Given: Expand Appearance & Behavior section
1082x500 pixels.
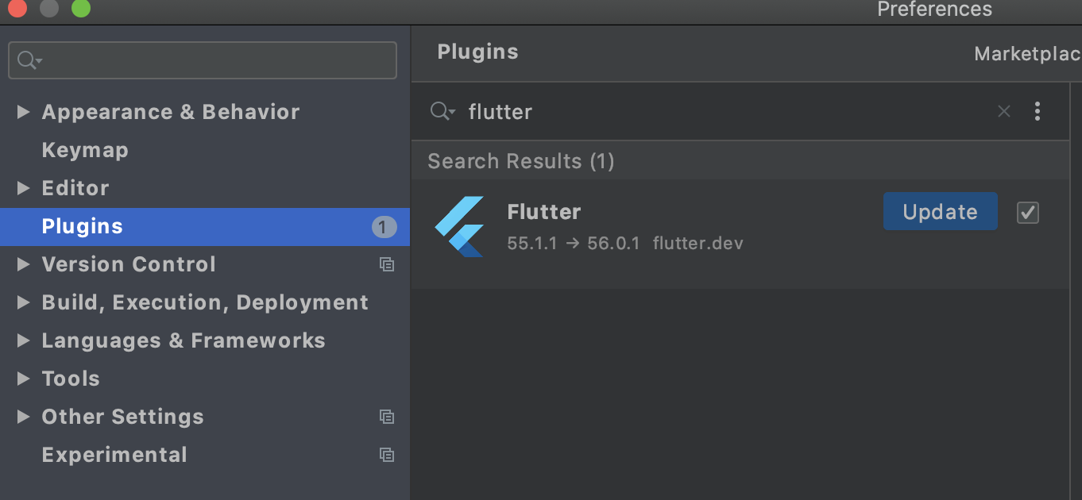Looking at the screenshot, I should pyautogui.click(x=23, y=112).
